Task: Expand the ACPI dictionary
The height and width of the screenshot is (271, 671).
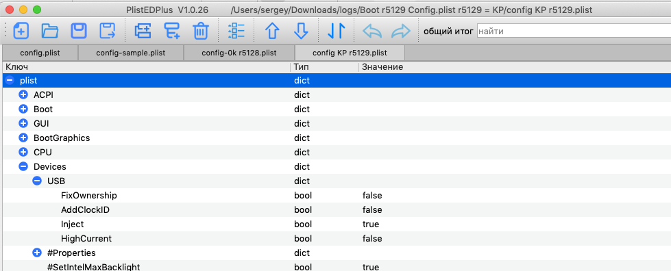Action: (x=23, y=95)
